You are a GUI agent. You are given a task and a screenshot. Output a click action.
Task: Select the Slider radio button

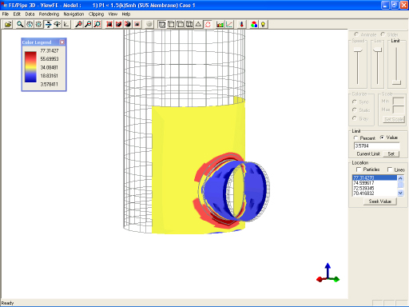(x=383, y=34)
